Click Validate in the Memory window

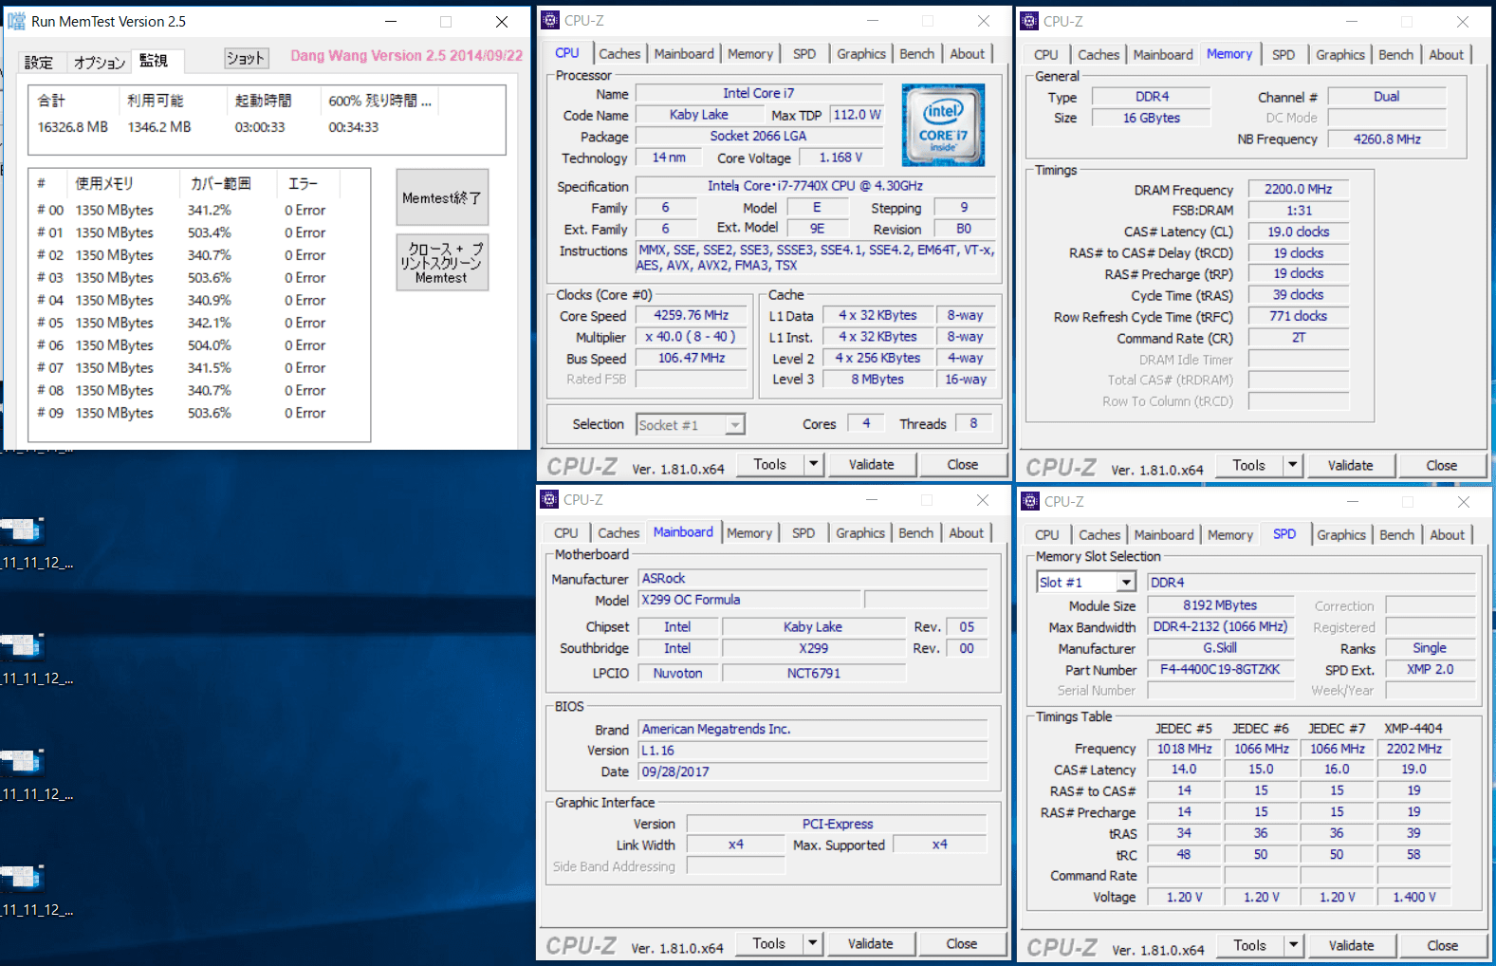click(x=1350, y=465)
